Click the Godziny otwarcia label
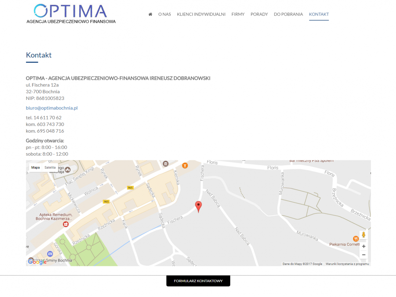 45,141
